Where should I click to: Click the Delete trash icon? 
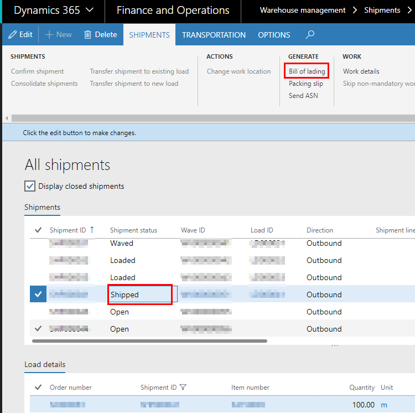87,34
